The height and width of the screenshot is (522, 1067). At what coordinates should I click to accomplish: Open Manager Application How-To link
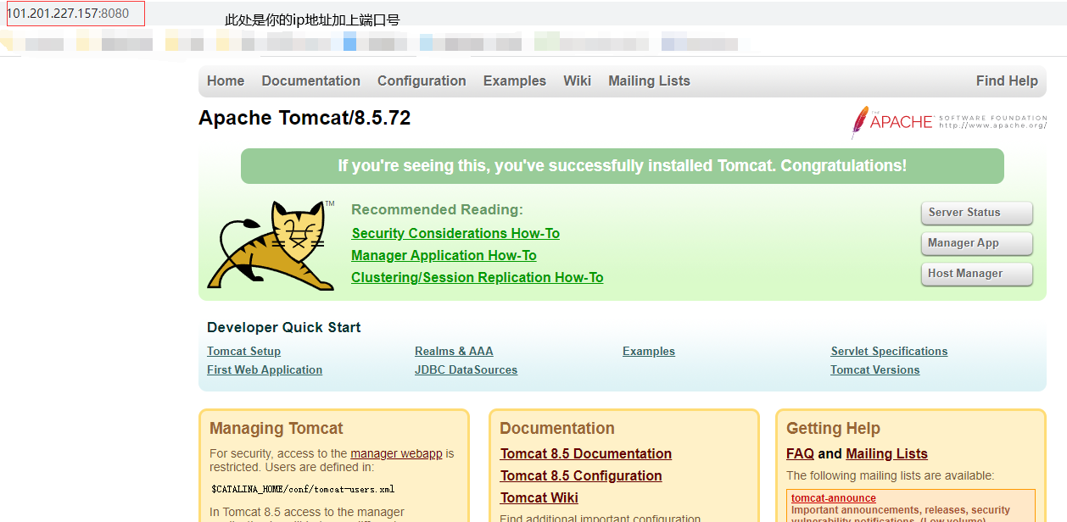tap(444, 256)
